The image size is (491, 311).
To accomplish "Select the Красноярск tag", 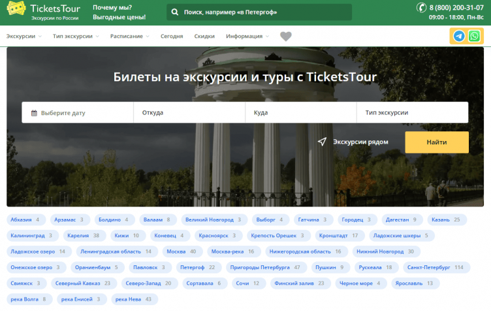I will [x=219, y=235].
